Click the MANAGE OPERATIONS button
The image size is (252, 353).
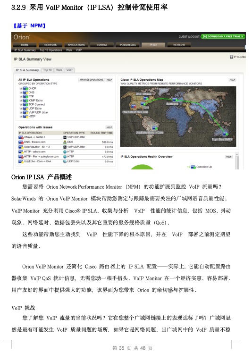(x=91, y=80)
